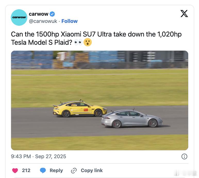The width and height of the screenshot is (199, 178).
Task: Like the tweet with the heart icon
Action: (15, 170)
